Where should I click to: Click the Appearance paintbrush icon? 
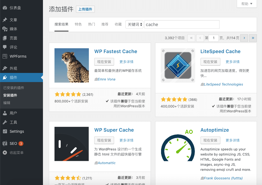click(5, 68)
